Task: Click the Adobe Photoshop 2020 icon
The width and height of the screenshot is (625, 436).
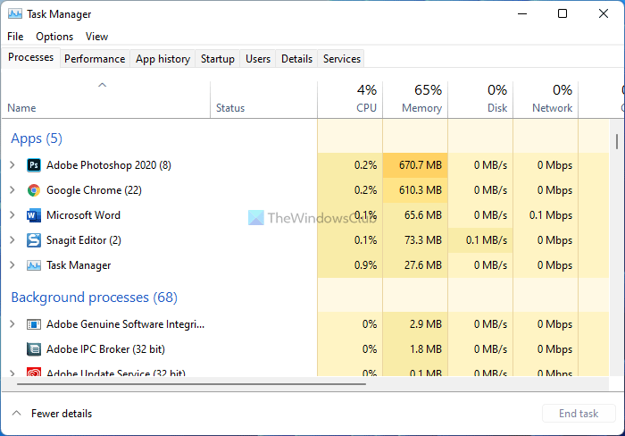Action: coord(34,165)
